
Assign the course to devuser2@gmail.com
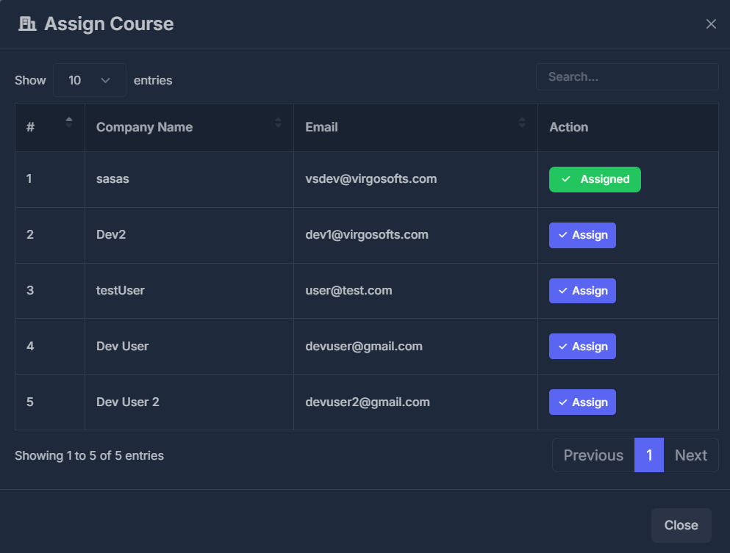(x=582, y=402)
